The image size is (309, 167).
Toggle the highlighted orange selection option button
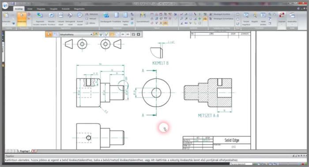tap(112, 34)
